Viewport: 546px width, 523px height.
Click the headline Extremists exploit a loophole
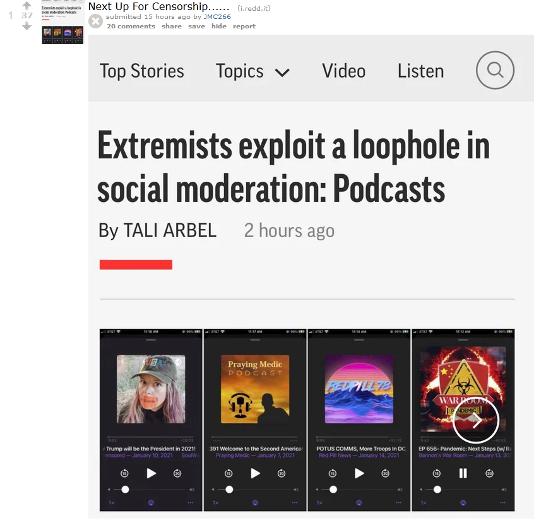(294, 167)
